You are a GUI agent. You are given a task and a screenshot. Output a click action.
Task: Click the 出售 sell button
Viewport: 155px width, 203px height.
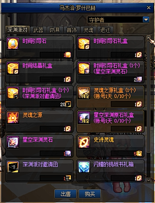(66, 194)
